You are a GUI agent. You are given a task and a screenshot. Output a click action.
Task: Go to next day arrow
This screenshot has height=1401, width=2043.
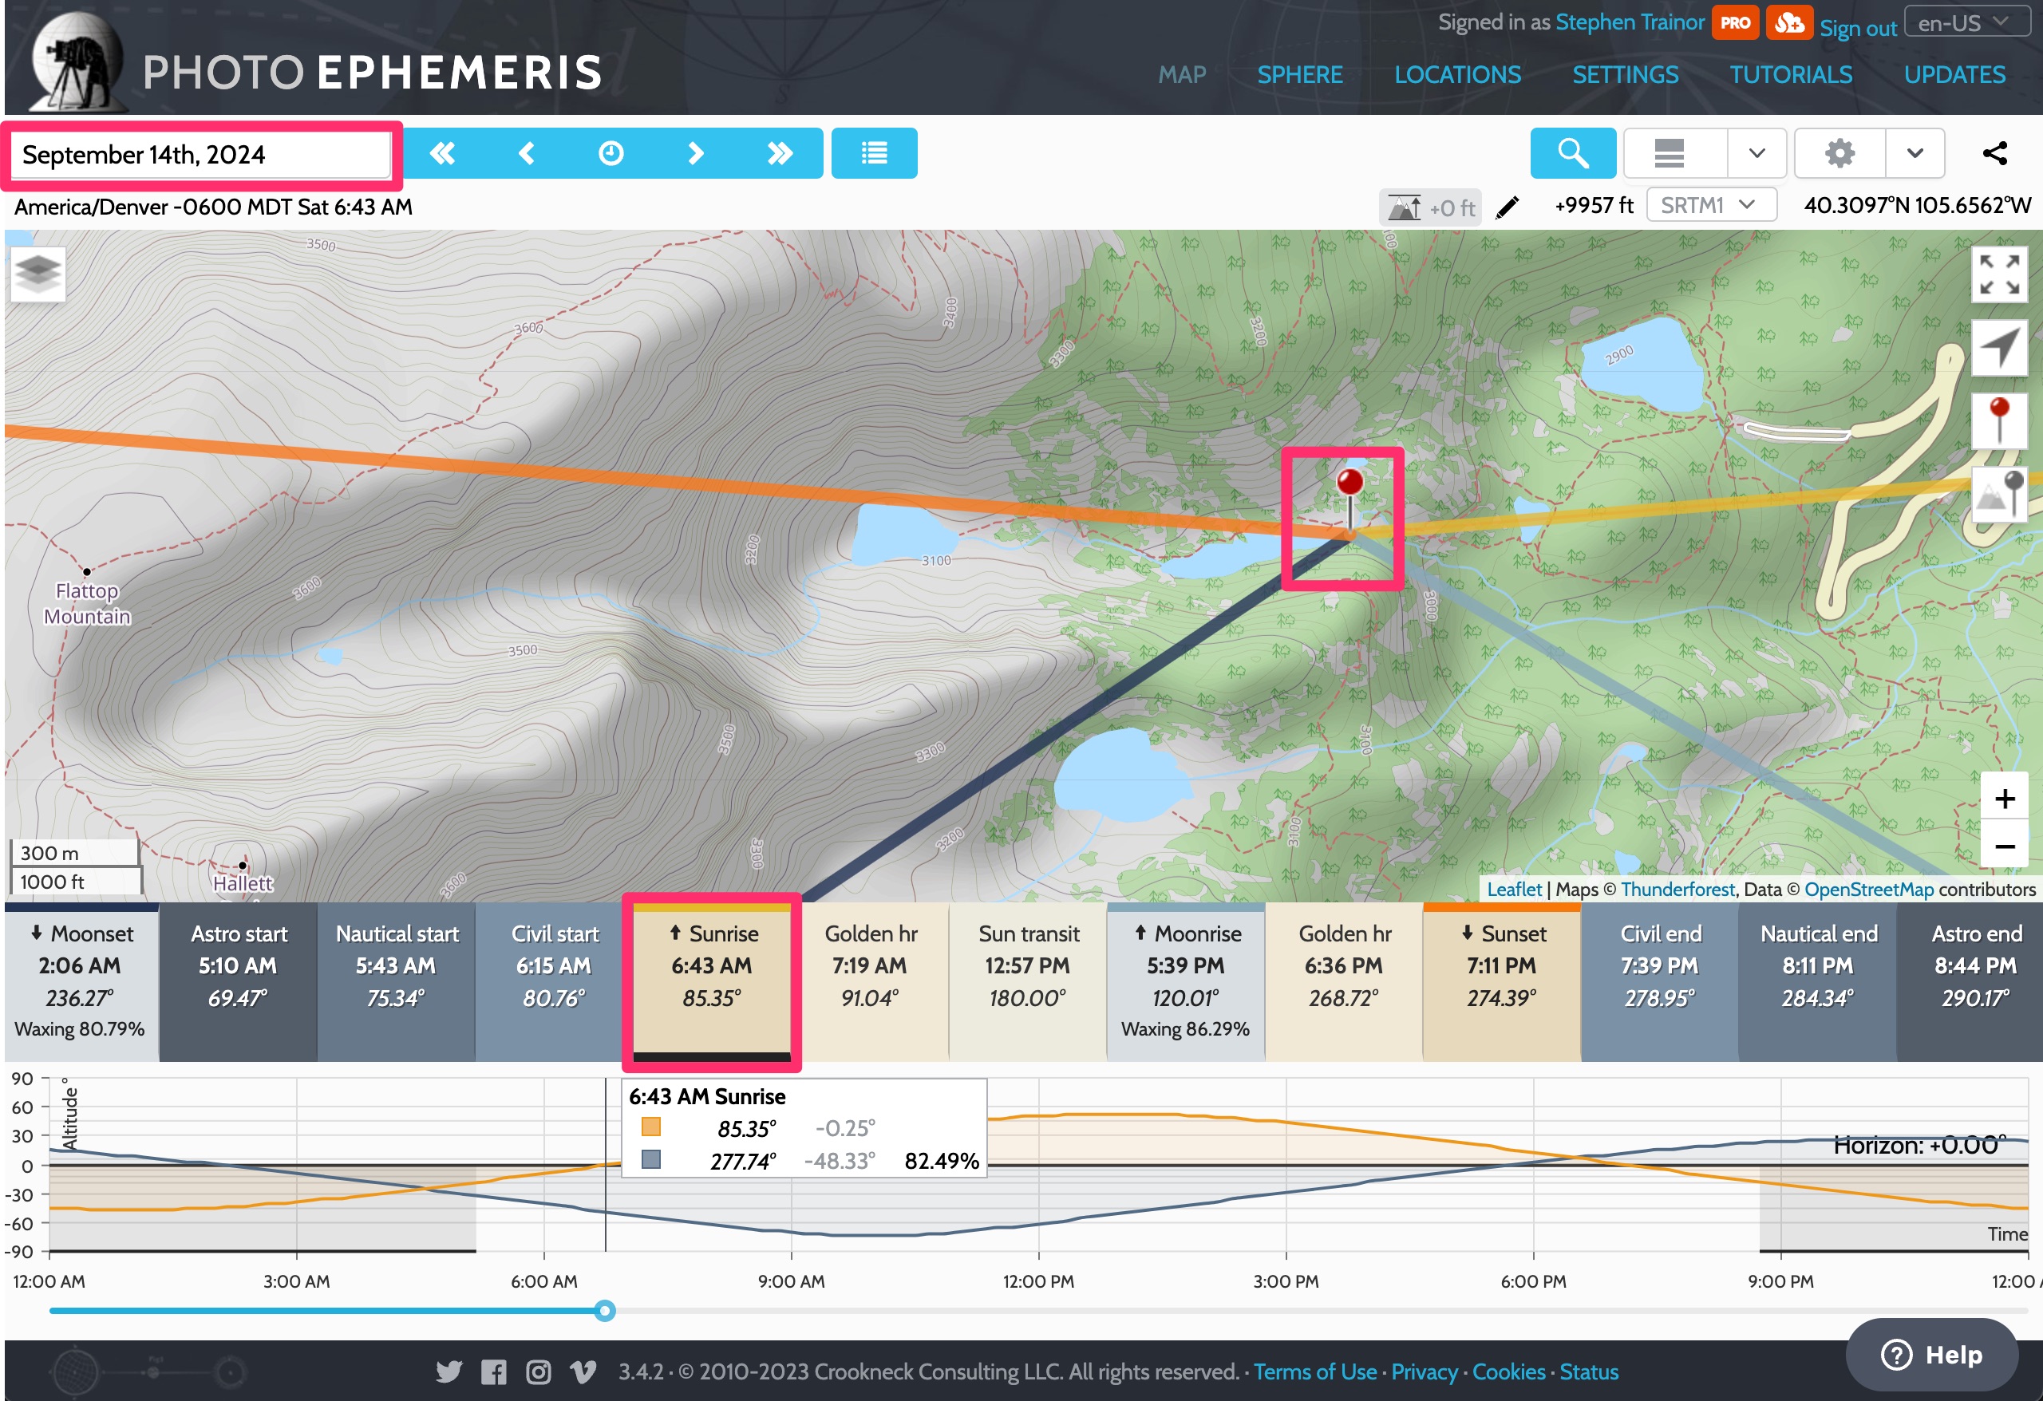(x=695, y=154)
